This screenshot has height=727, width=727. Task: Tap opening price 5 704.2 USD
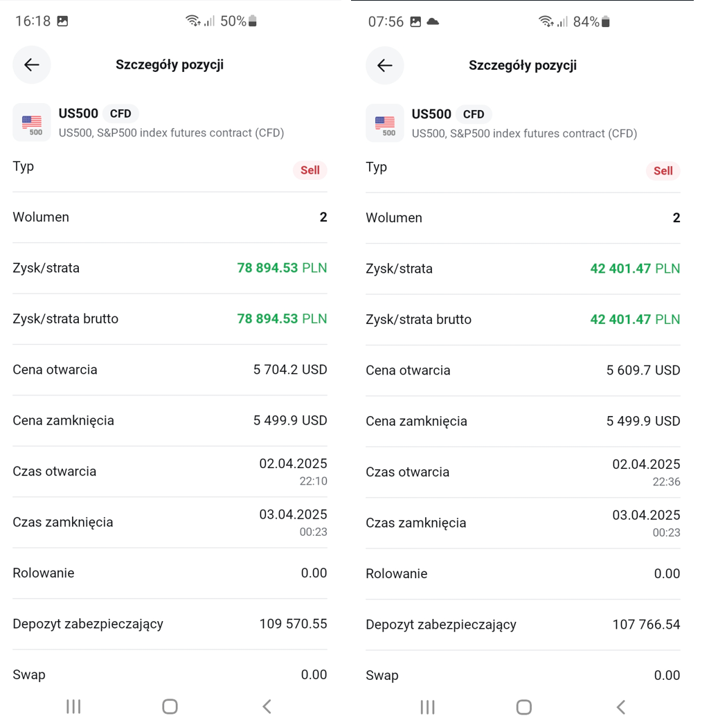pyautogui.click(x=290, y=370)
